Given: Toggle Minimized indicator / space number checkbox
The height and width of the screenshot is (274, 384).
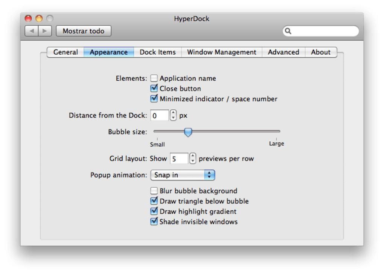Looking at the screenshot, I should (x=154, y=98).
